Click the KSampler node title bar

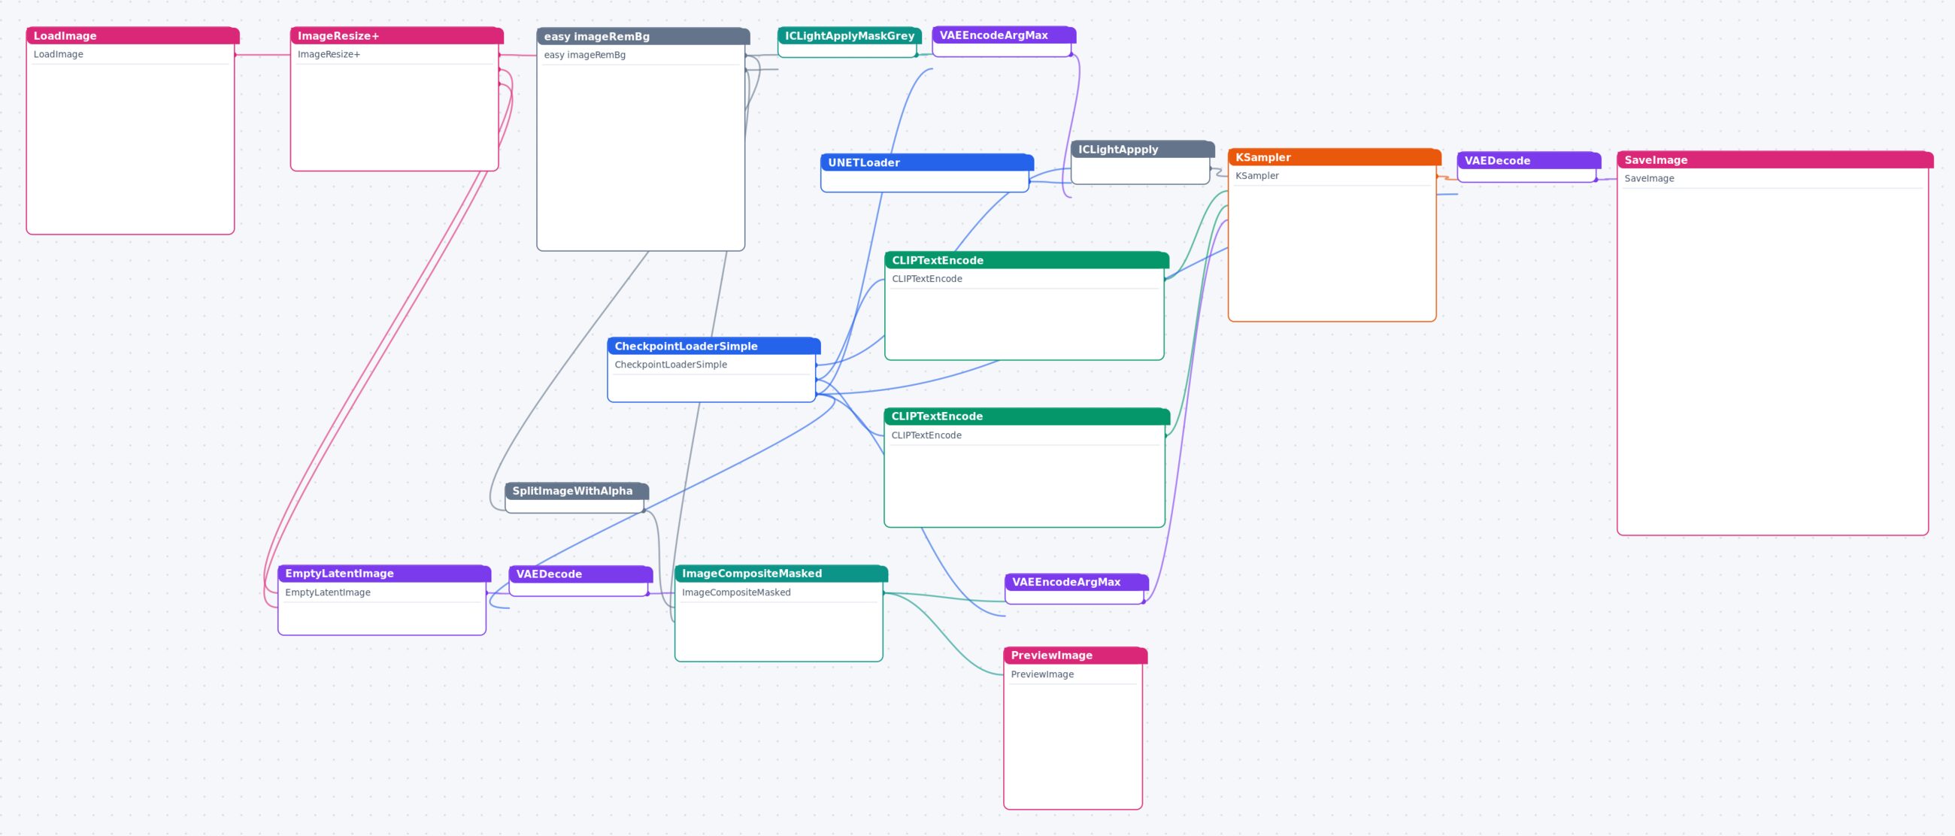1335,157
